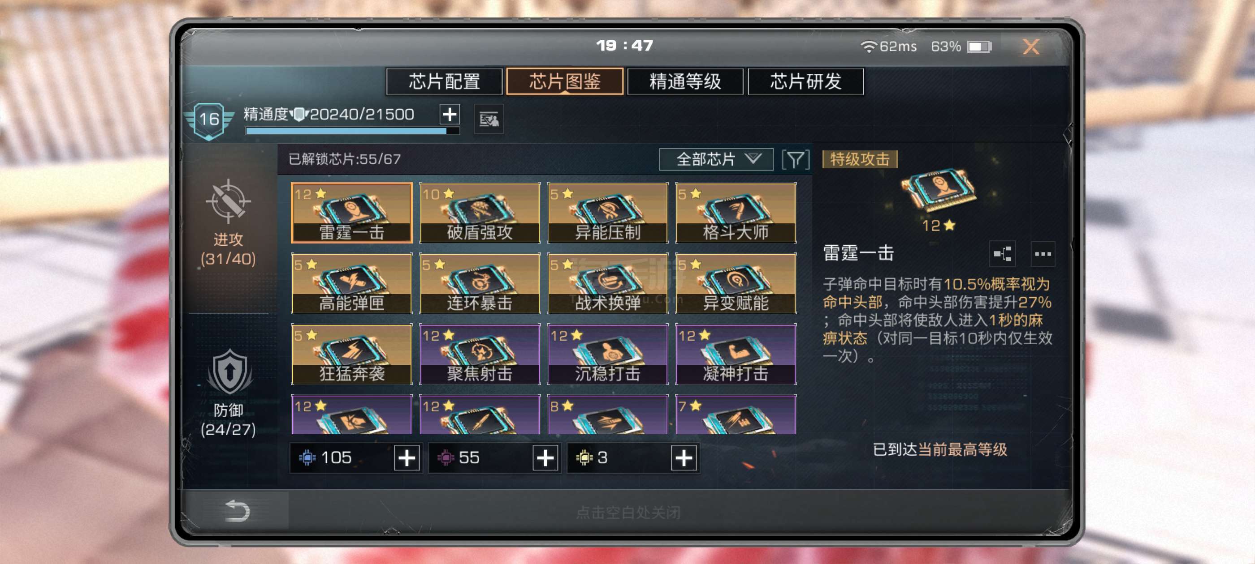1255x564 pixels.
Task: Add blue chip currency with plus
Action: pos(407,457)
